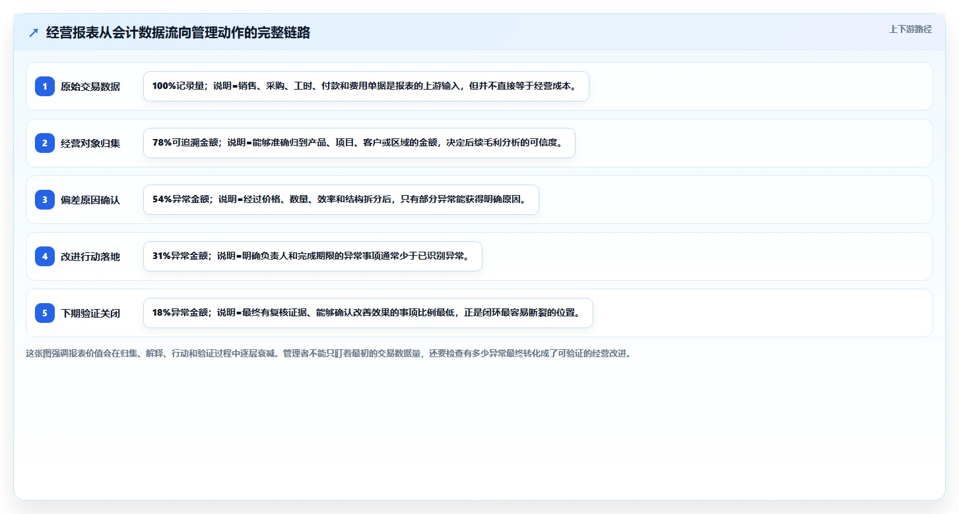Select step badge number 4

point(45,256)
